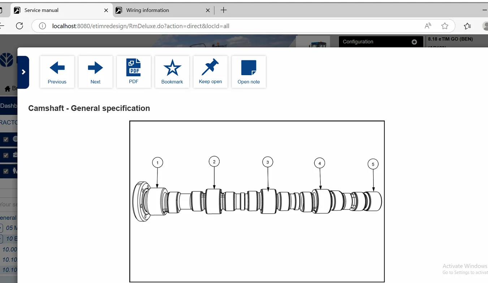Toggle the checkbox beside the globe icon
Viewport: 488px width, 283px height.
[x=6, y=139]
